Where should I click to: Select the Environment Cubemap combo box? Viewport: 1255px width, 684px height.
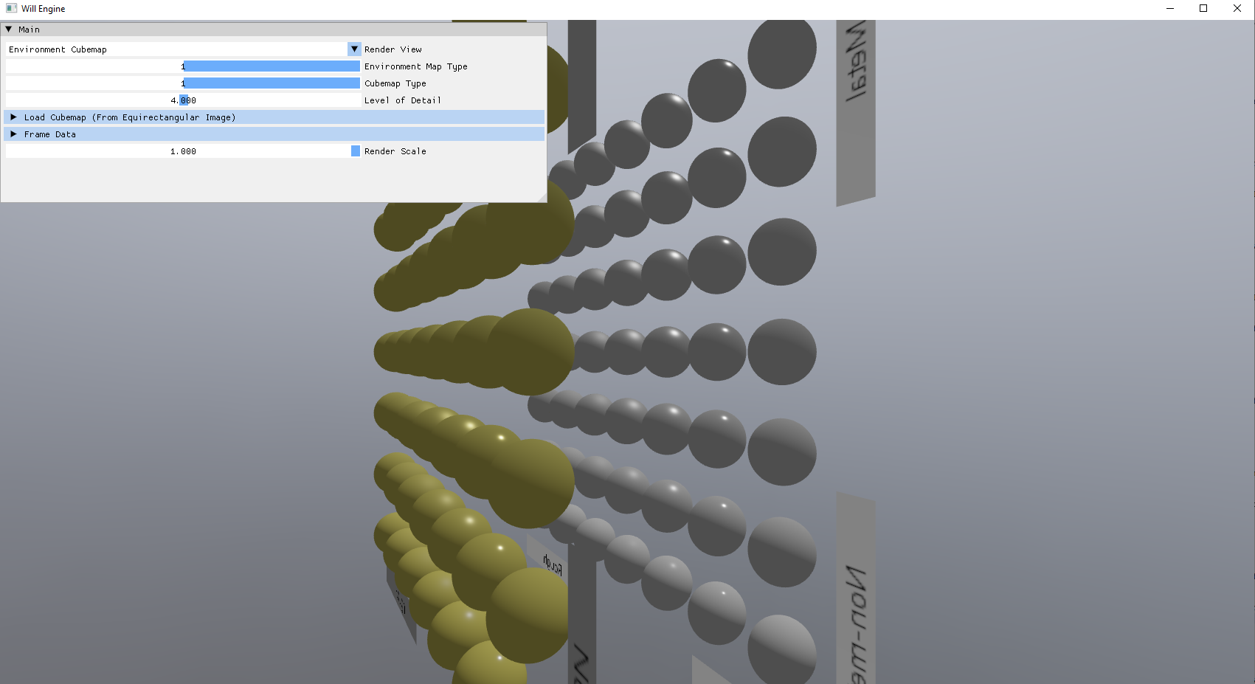(x=183, y=49)
